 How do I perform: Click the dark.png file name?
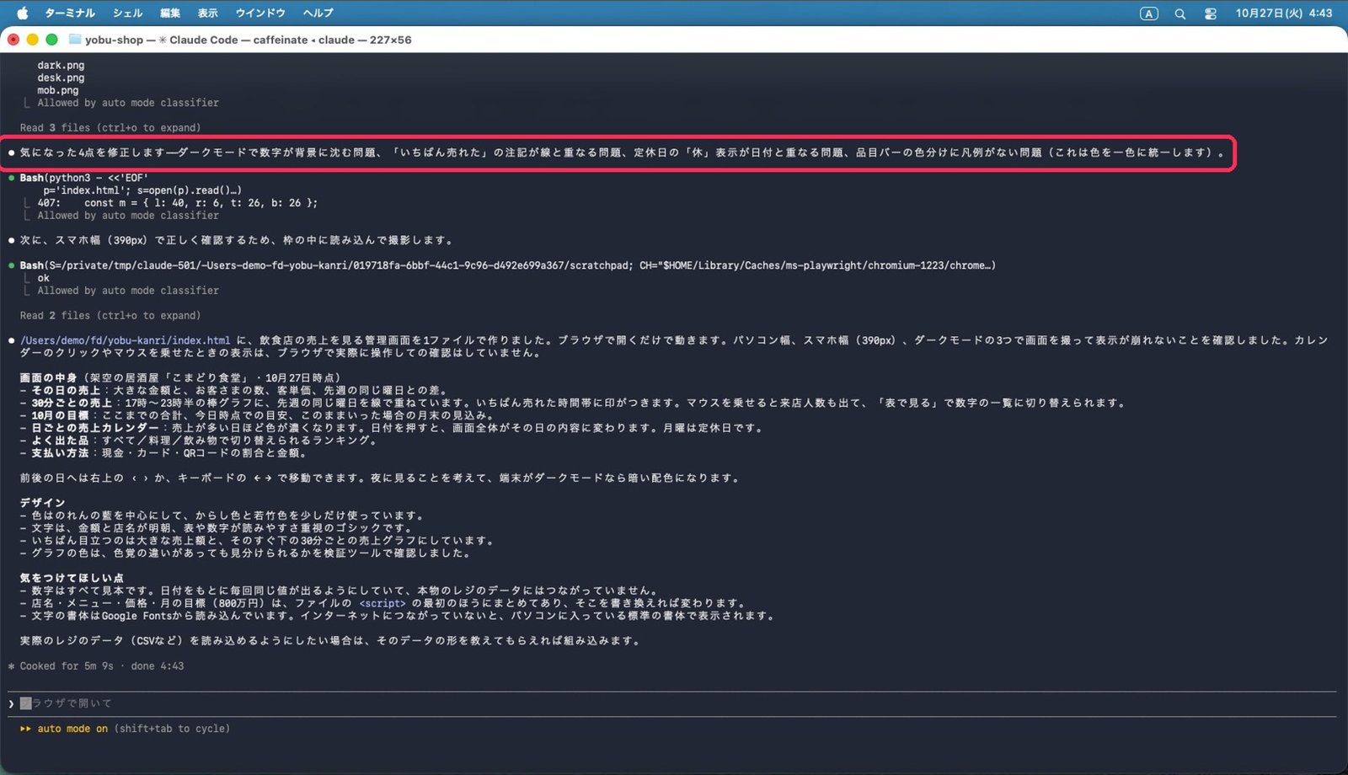tap(61, 65)
